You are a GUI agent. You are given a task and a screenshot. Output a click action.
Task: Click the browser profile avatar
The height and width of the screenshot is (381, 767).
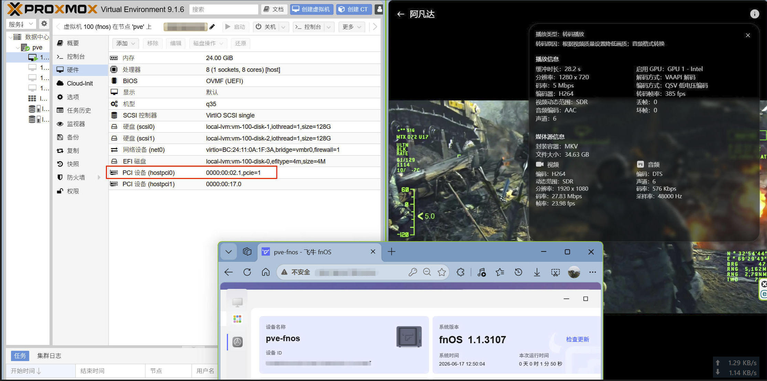(574, 272)
